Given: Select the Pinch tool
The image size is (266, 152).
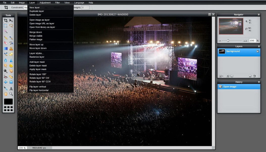Looking at the screenshot, I should click(11, 82).
